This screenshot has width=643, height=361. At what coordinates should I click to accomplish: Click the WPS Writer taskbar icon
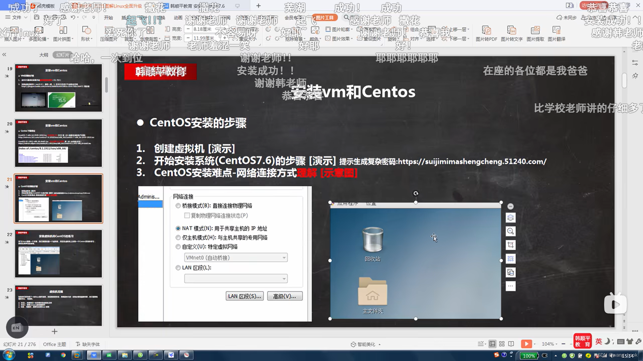(94, 355)
